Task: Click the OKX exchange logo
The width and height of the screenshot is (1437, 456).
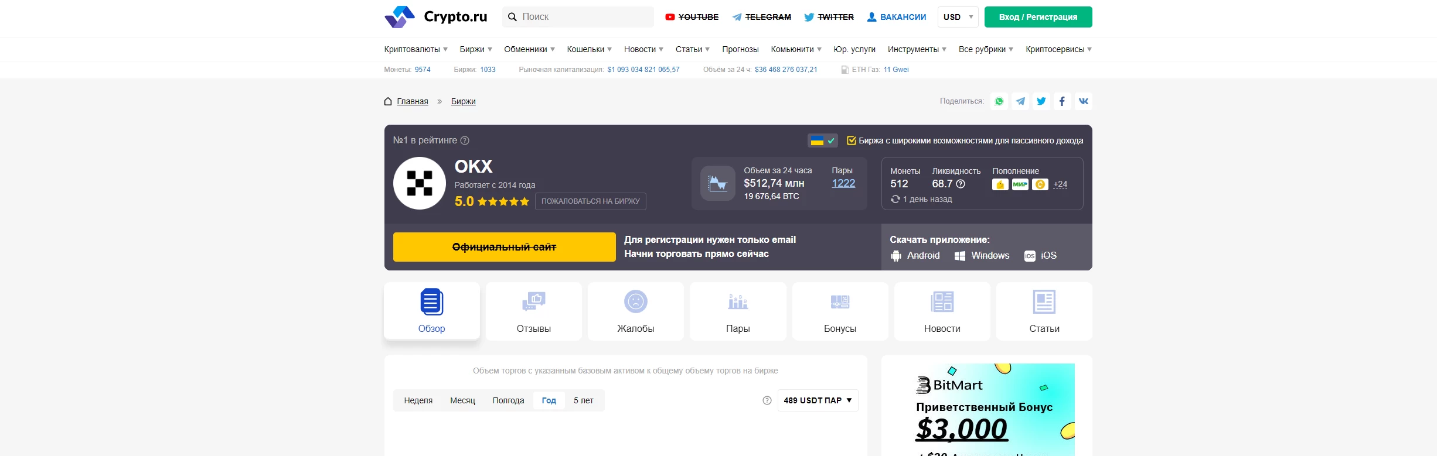Action: point(420,183)
